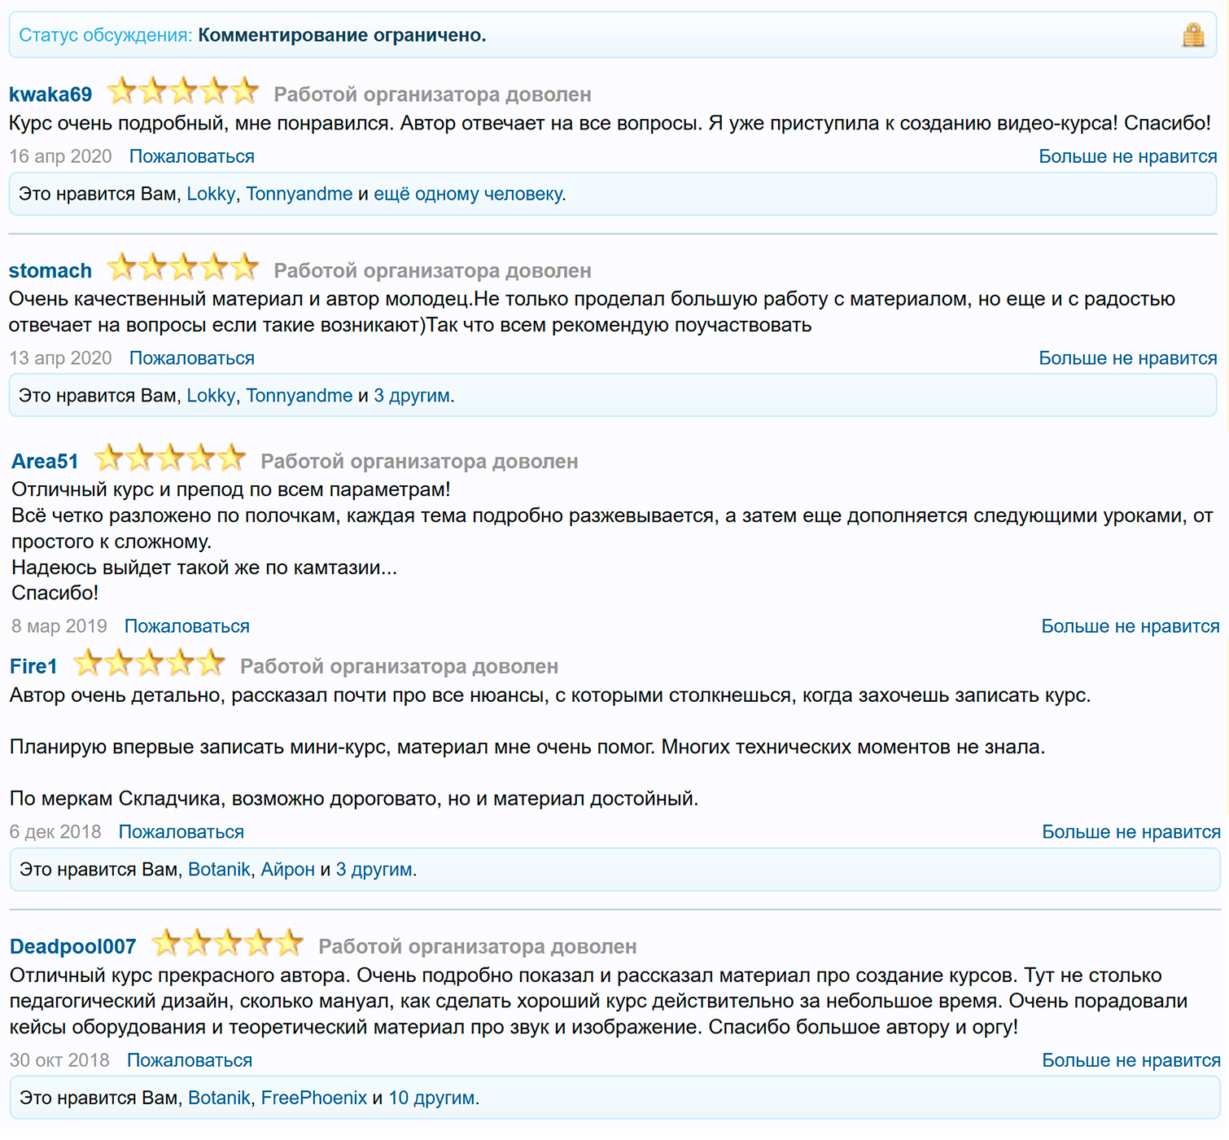Unlike the Area51 review from 8 мар 2019

[1130, 626]
